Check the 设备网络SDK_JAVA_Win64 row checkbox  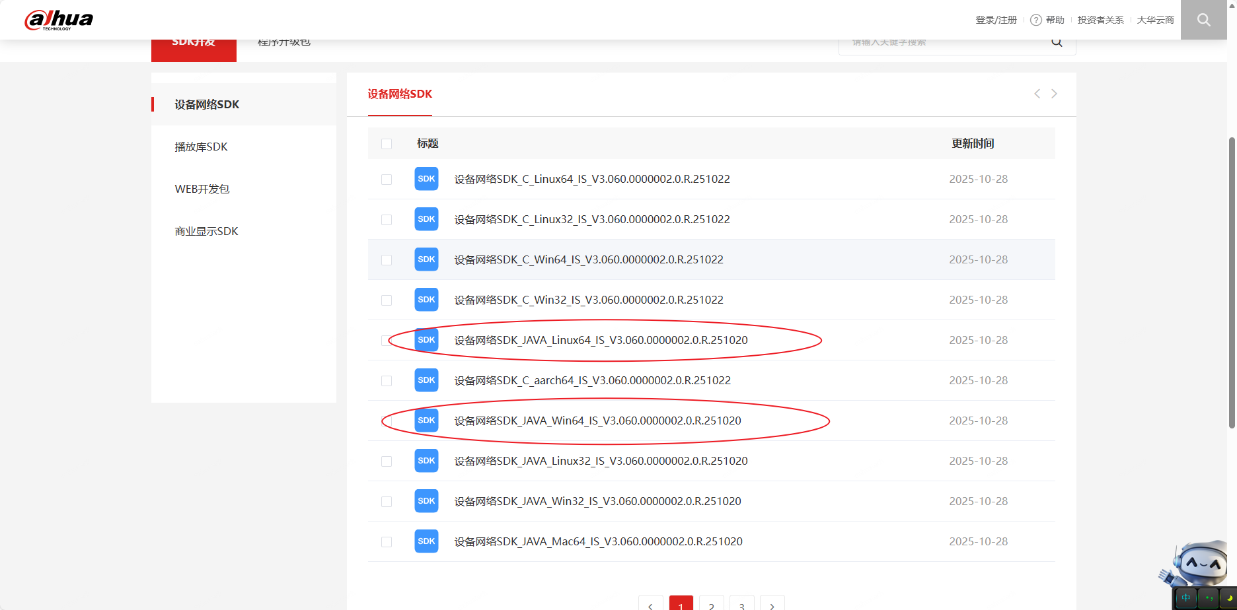(x=387, y=421)
